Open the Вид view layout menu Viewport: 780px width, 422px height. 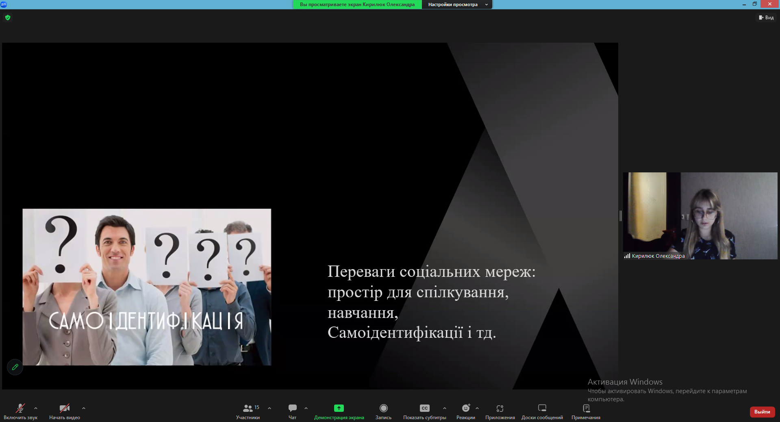click(766, 17)
